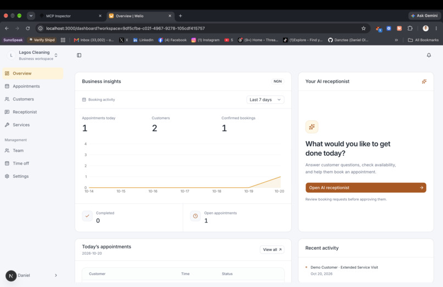Bookmark this page with the star
Viewport: 443px width, 287px height.
click(364, 29)
